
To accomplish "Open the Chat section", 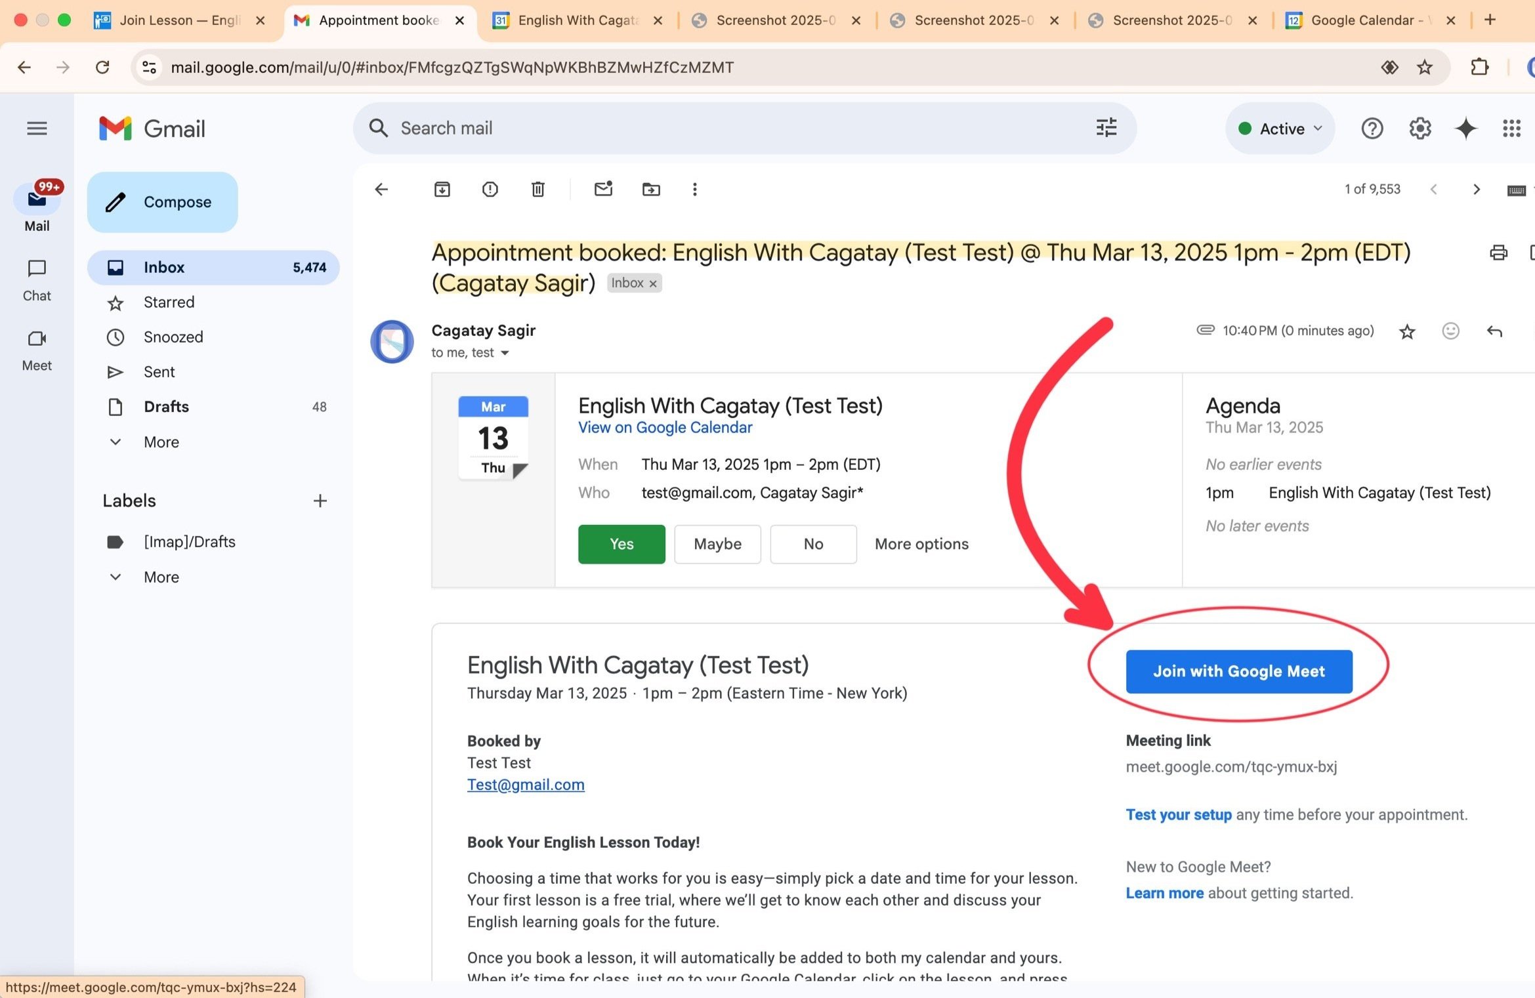I will coord(37,280).
